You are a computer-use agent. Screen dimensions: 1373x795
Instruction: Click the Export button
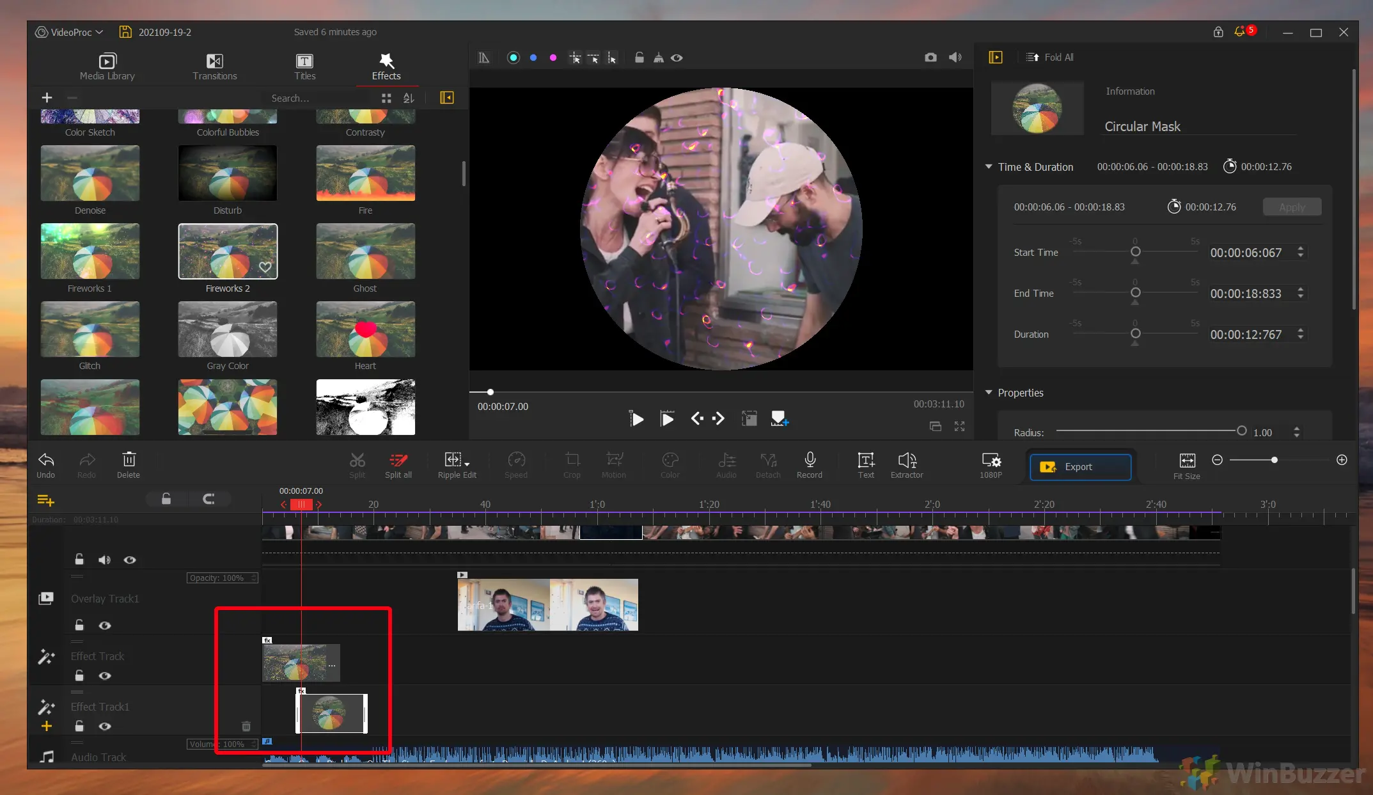tap(1079, 467)
